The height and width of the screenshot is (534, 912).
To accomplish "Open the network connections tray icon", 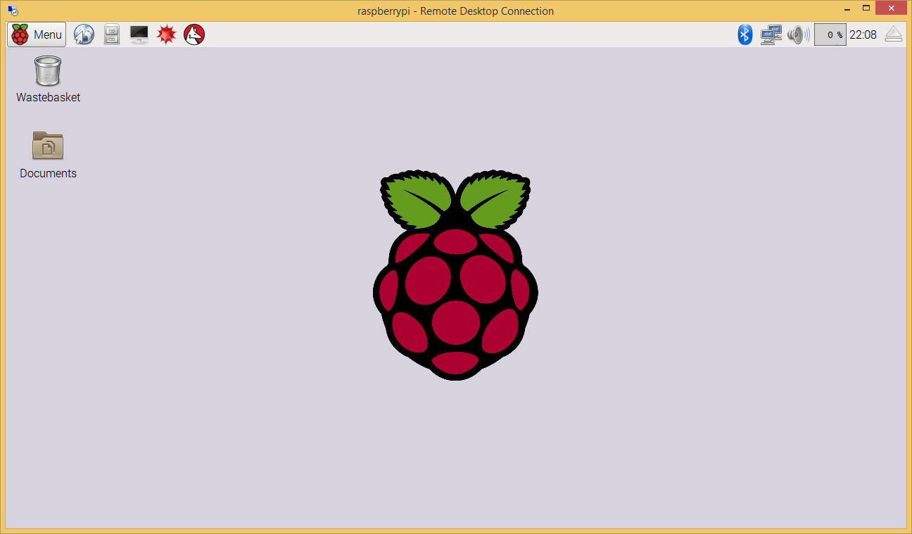I will point(771,34).
